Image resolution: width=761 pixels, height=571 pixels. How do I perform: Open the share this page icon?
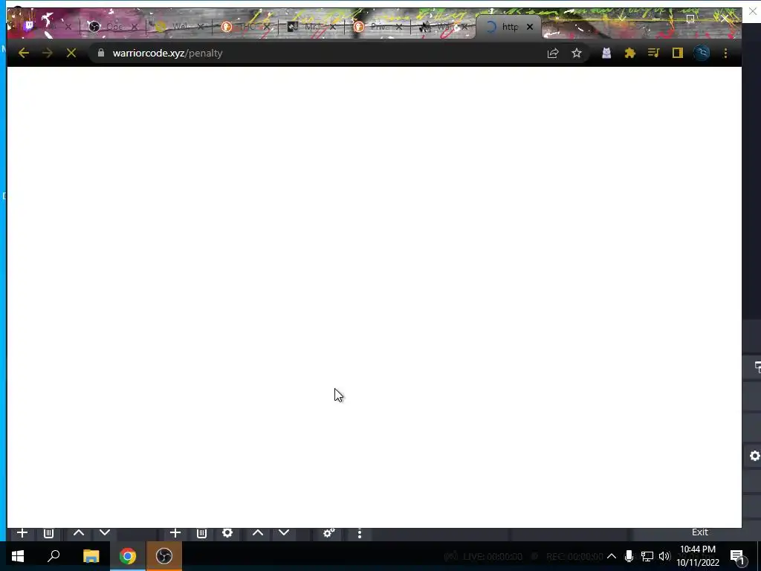553,53
